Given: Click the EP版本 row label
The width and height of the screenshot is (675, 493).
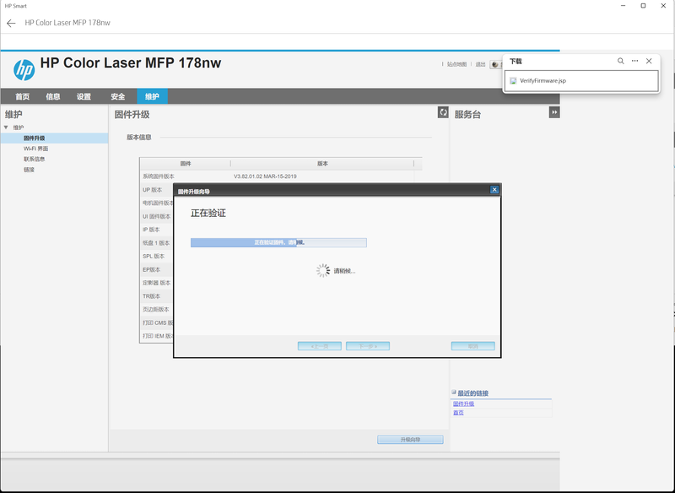Looking at the screenshot, I should (x=152, y=269).
